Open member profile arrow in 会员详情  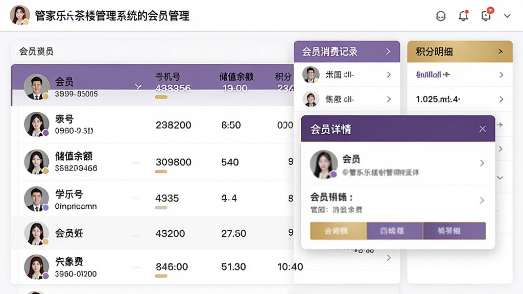(482, 163)
